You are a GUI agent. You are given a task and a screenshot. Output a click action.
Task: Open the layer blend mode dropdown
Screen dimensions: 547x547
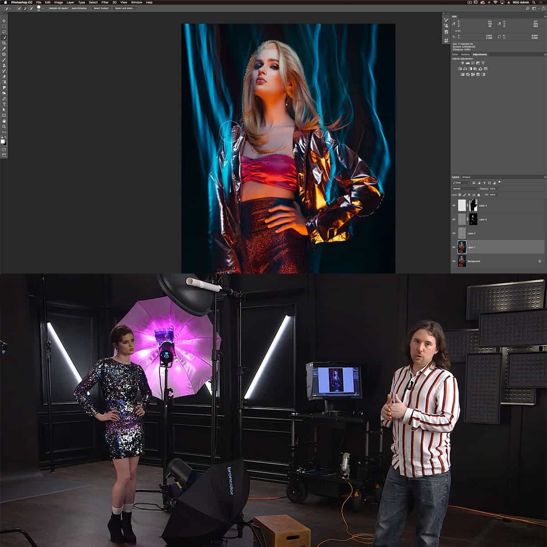point(464,189)
